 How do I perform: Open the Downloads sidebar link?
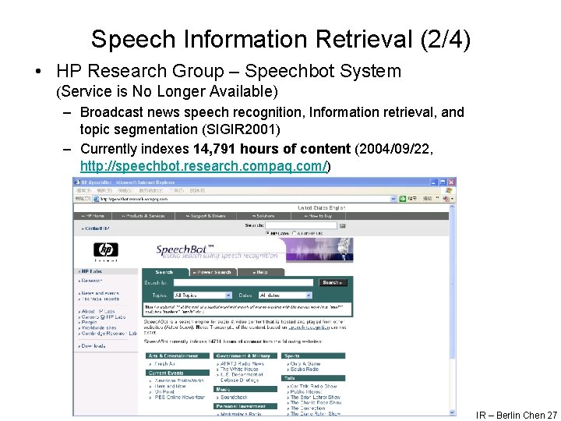coord(92,346)
